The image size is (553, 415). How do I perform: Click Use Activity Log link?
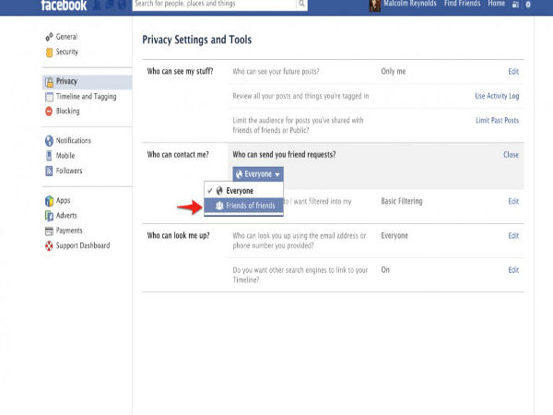(497, 96)
